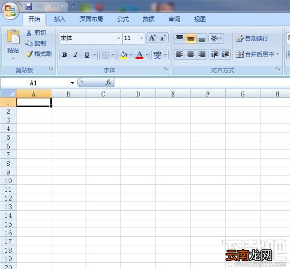
Task: Open the Office button menu
Action: 10,11
